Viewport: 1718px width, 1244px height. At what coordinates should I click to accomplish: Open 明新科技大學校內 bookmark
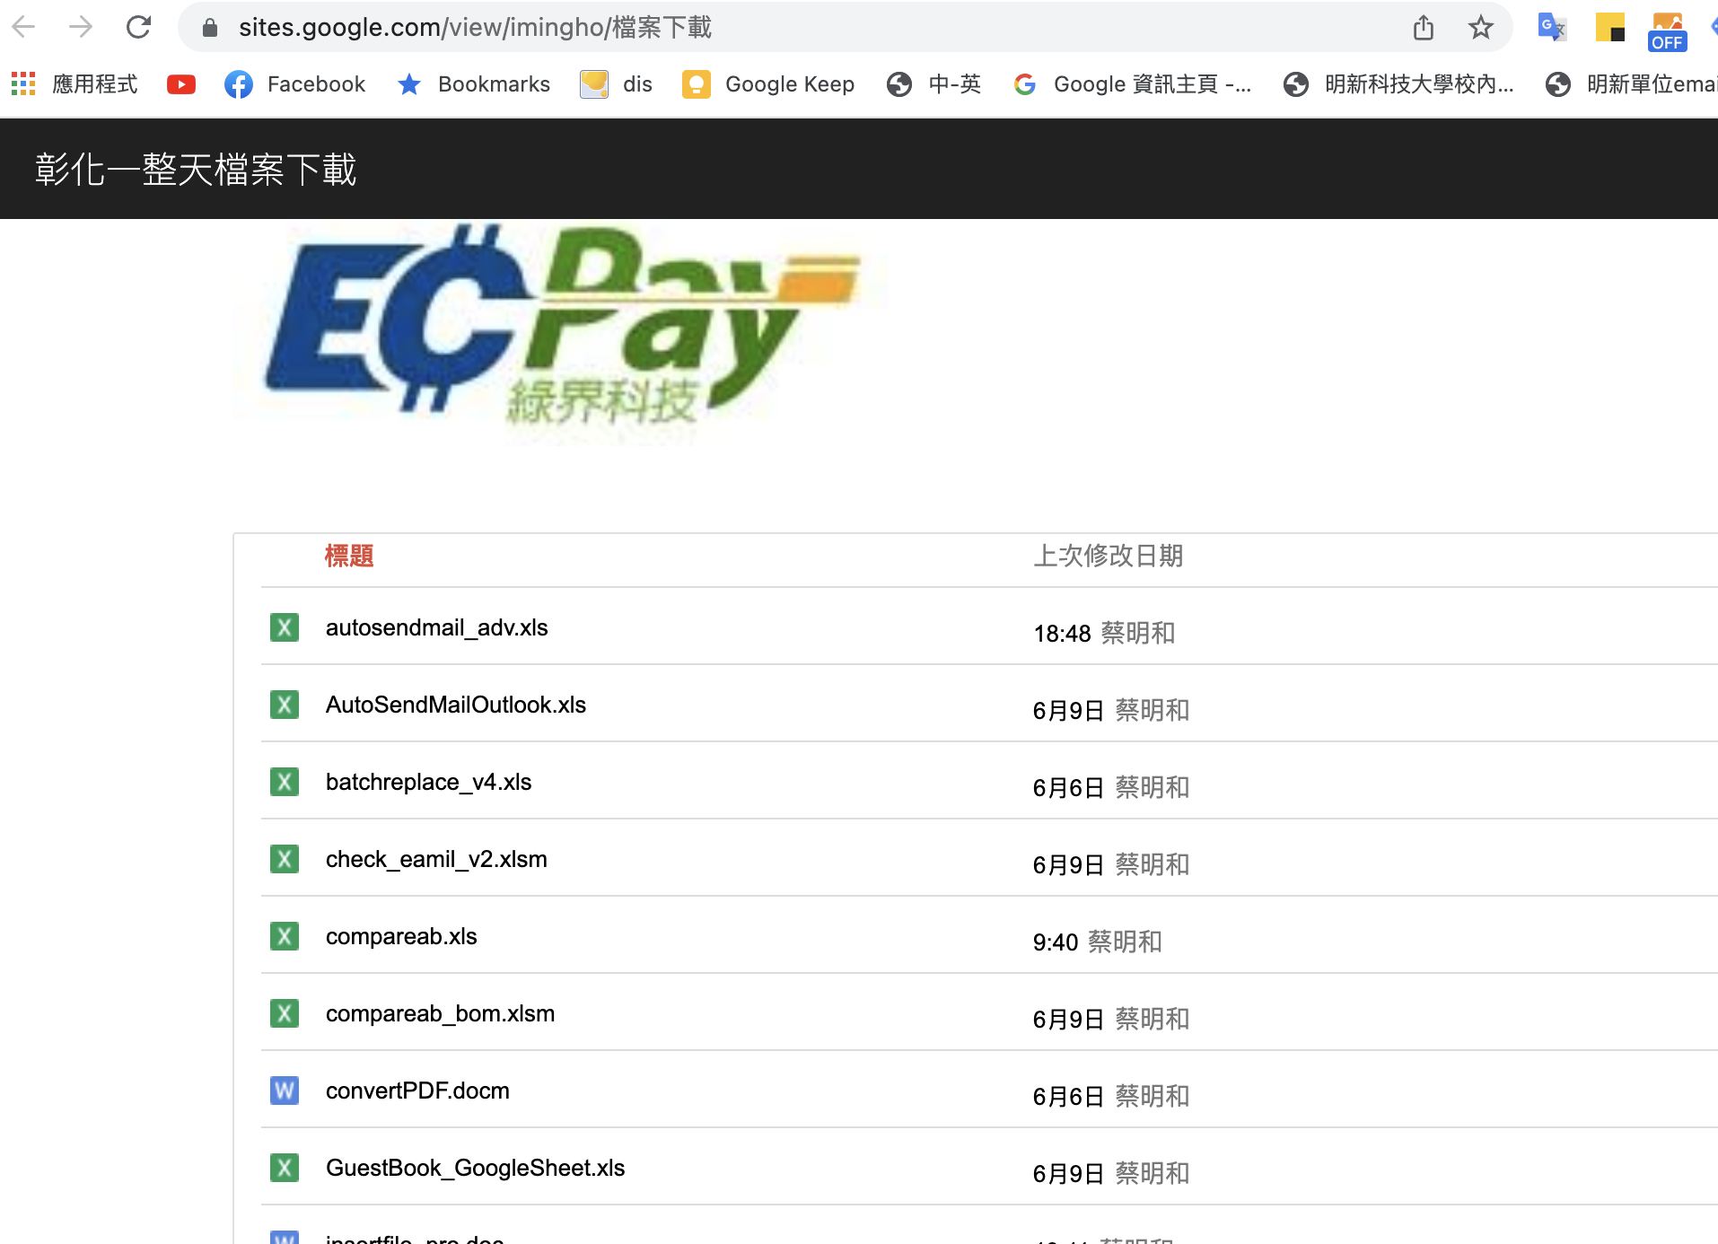click(x=1398, y=84)
